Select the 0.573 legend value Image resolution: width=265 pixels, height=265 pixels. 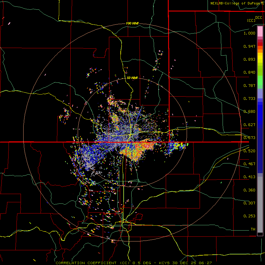tap(249, 138)
